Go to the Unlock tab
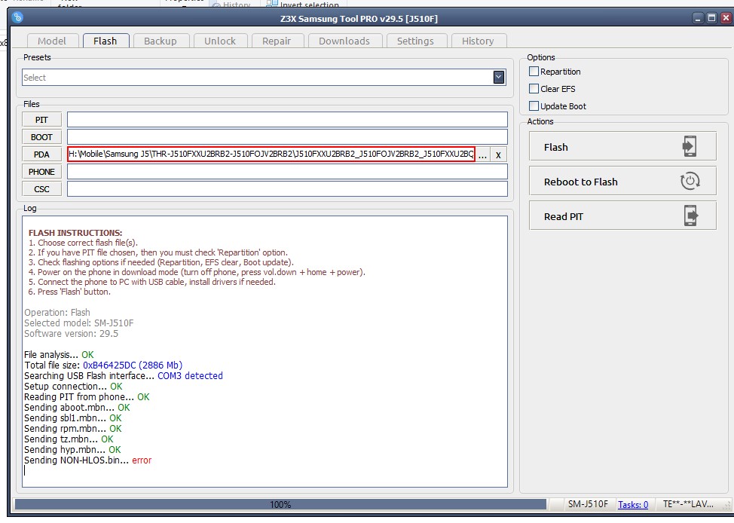 click(220, 41)
